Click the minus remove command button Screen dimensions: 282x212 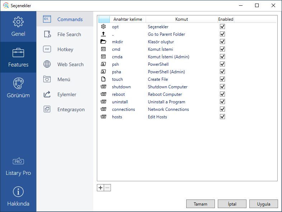[x=107, y=188]
